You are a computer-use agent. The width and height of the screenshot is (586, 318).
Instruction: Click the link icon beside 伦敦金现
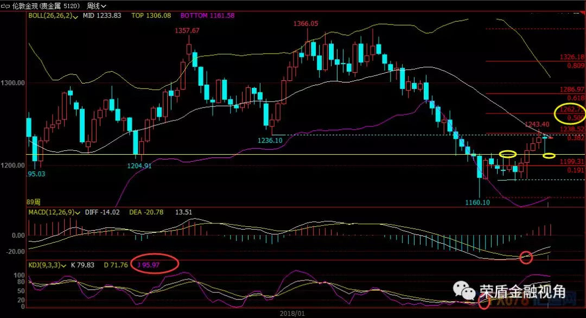(x=7, y=6)
